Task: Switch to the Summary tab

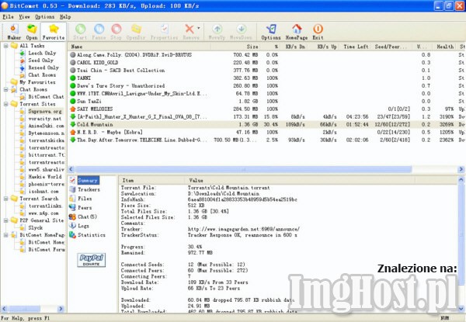Action: tap(88, 181)
